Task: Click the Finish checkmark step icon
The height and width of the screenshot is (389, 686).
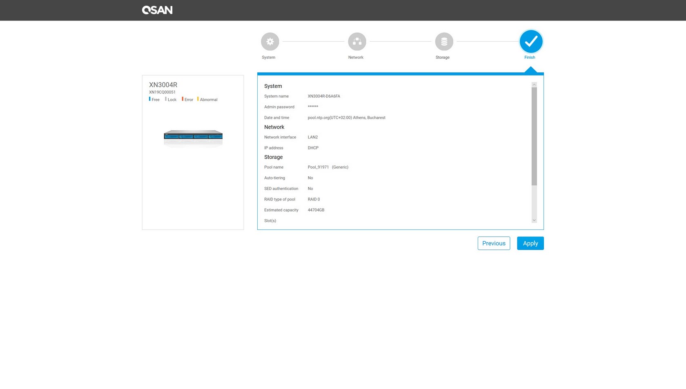Action: 531,41
